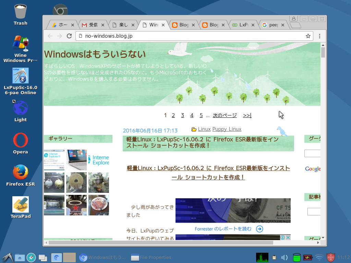Click the Puppy Linux category link

click(227, 129)
